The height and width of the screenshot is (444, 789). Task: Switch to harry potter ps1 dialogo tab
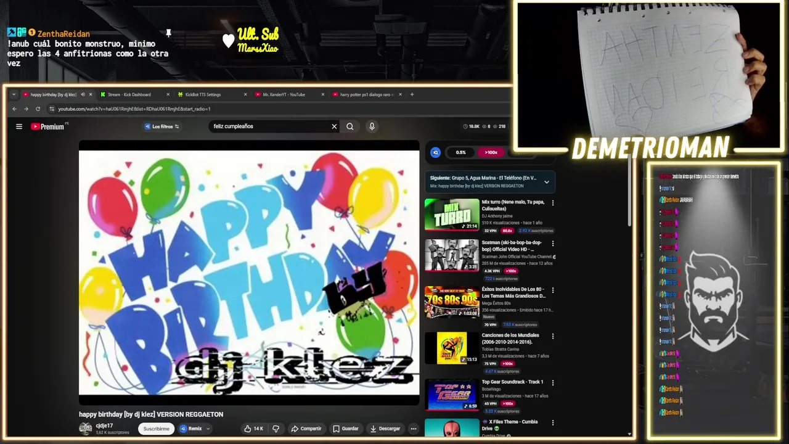click(367, 94)
